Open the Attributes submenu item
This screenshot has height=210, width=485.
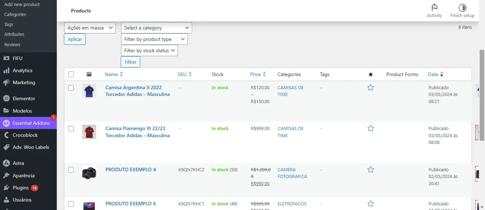tap(14, 34)
